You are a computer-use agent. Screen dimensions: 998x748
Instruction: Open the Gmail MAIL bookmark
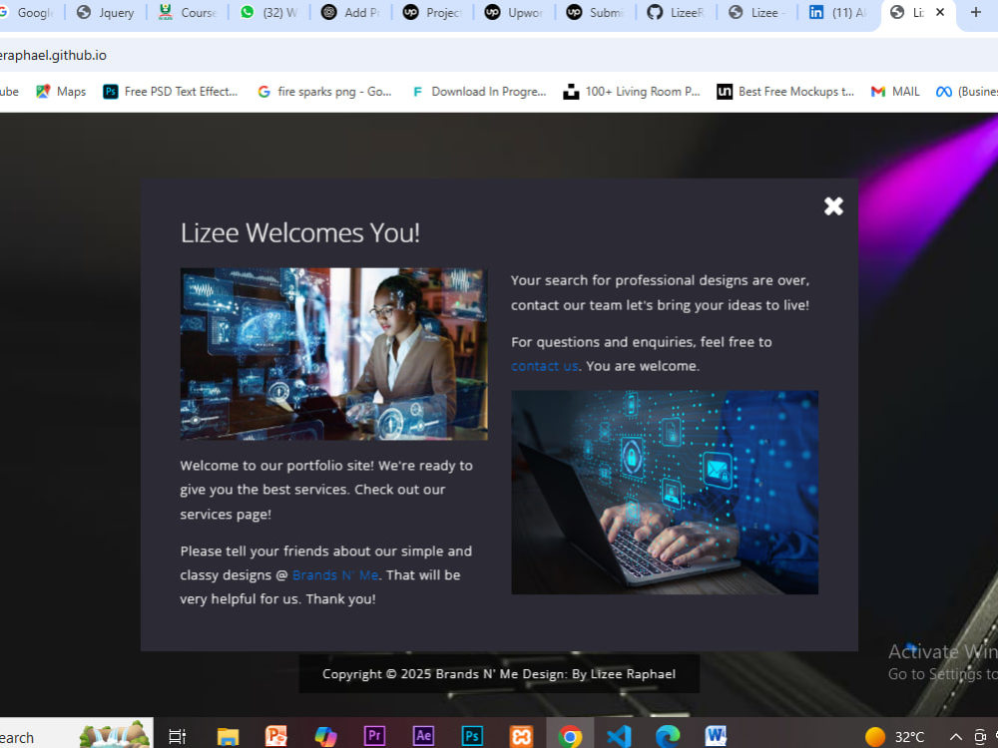pos(895,92)
